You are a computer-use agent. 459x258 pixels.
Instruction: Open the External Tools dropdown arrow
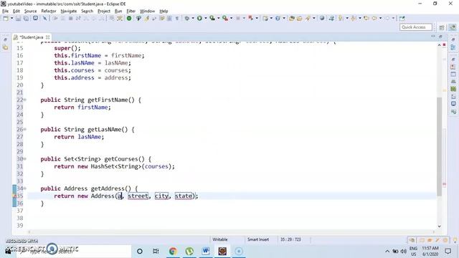pyautogui.click(x=231, y=18)
